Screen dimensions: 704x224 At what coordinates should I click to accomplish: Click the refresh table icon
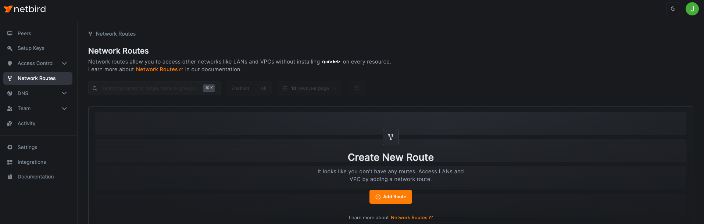(x=357, y=88)
